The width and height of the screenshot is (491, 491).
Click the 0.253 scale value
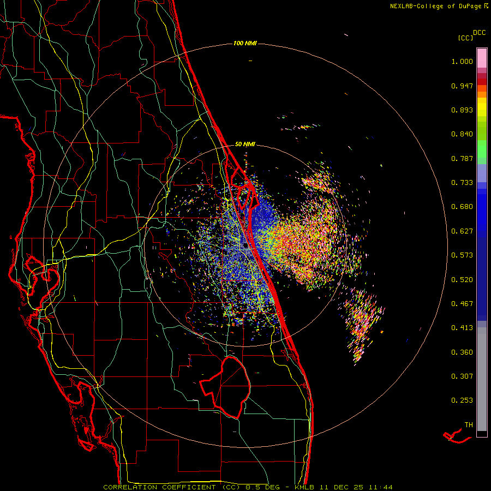coord(462,400)
